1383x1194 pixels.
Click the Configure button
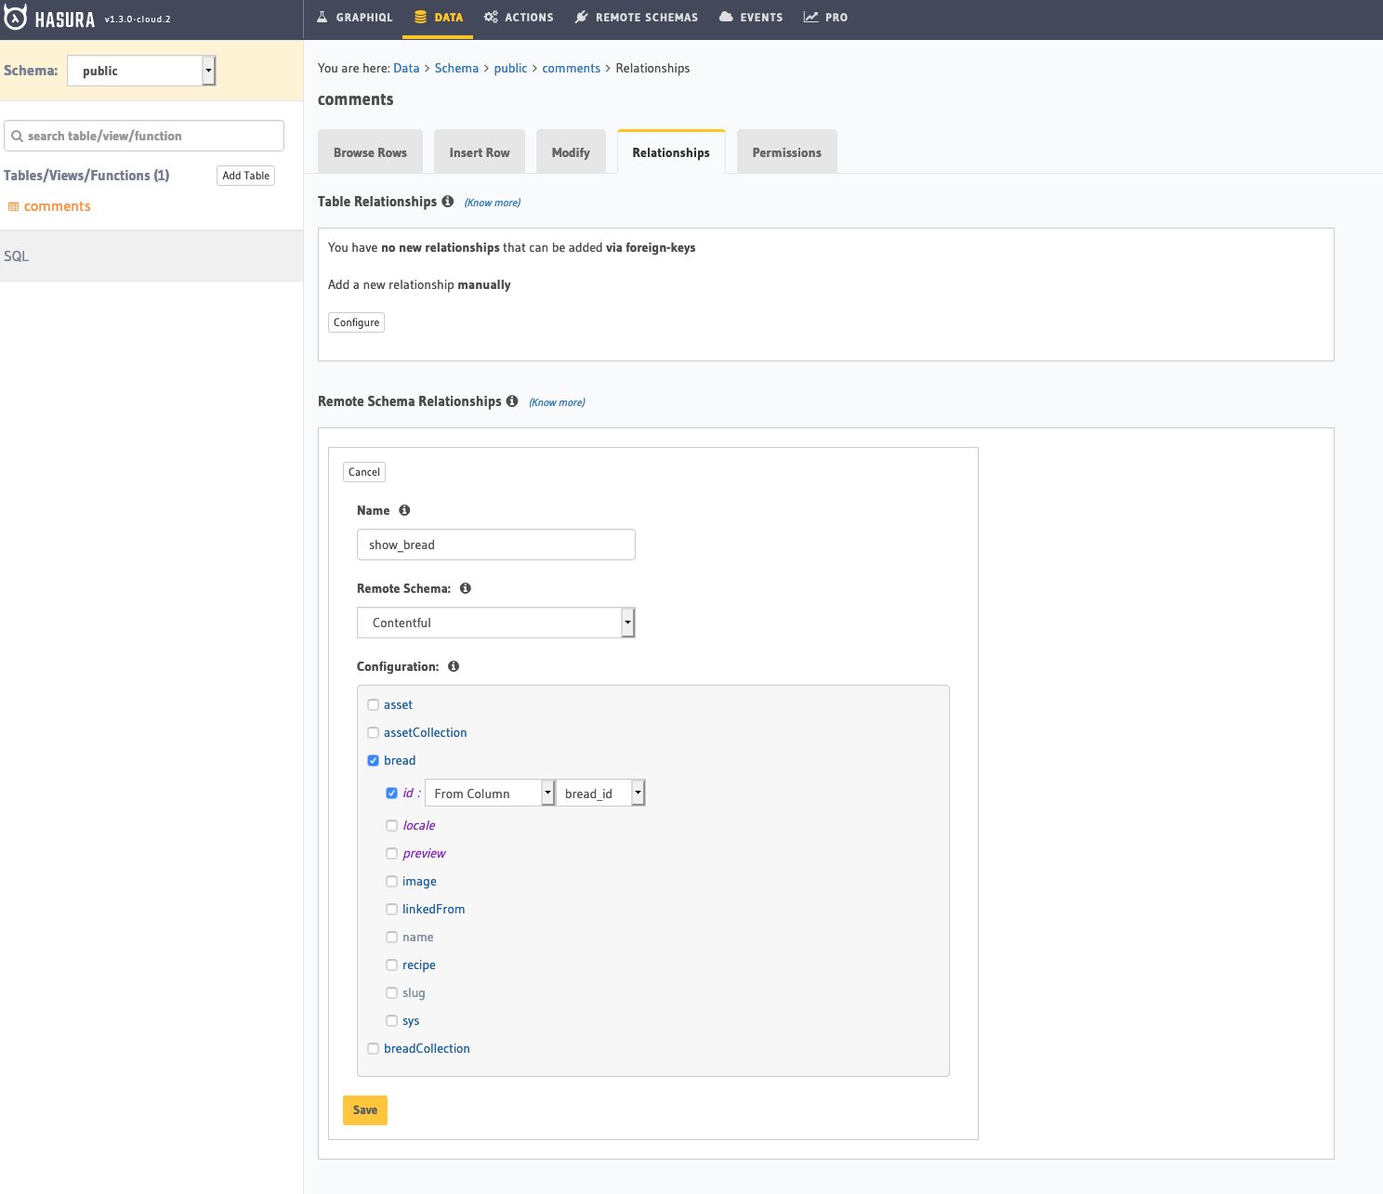[356, 322]
